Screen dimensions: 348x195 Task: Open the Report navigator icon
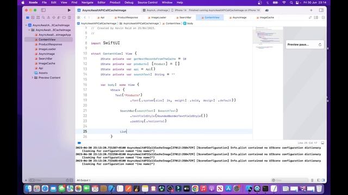coord(69,17)
